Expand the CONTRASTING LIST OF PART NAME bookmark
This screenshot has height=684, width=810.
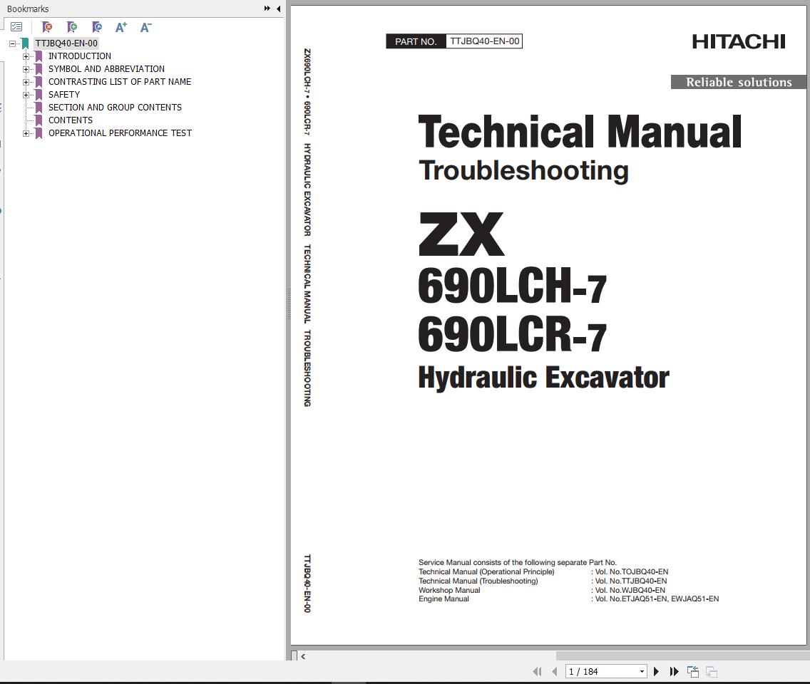tap(26, 82)
